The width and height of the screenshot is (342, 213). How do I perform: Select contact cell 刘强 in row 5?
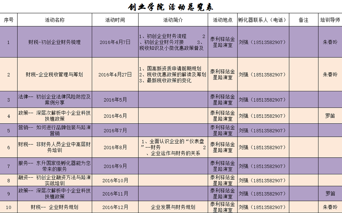(263, 130)
